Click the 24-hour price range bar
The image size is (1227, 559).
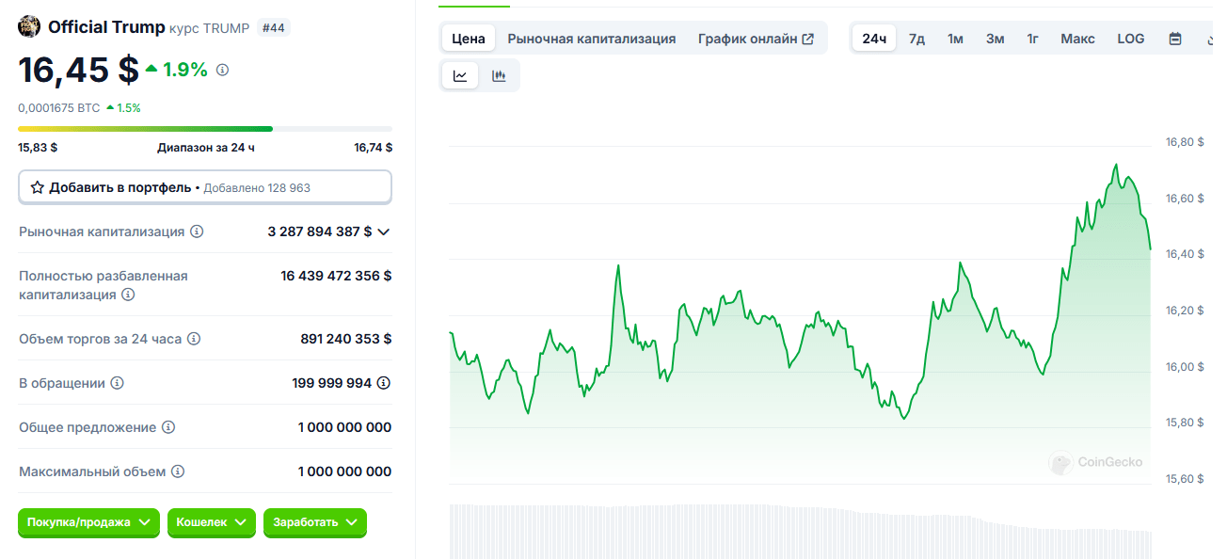click(205, 128)
